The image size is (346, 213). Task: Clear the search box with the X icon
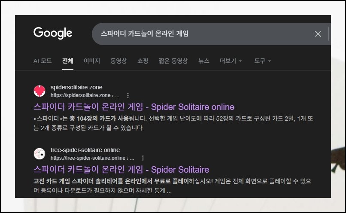[x=318, y=34]
